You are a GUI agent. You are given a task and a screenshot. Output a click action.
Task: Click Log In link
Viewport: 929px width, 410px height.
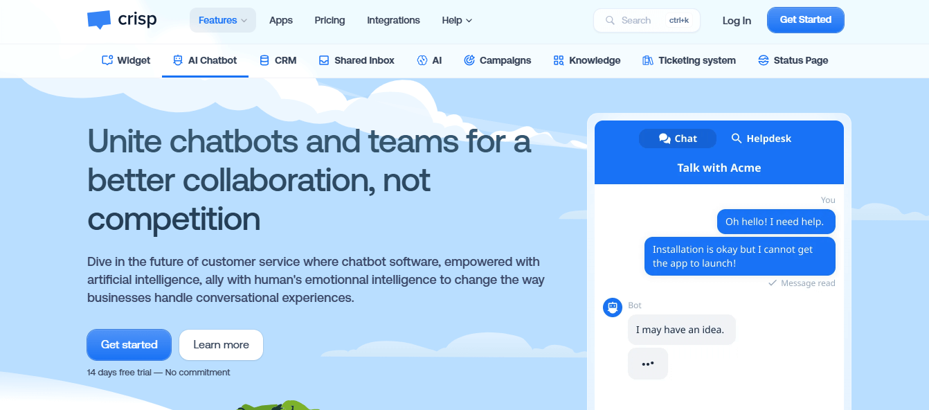coord(737,21)
